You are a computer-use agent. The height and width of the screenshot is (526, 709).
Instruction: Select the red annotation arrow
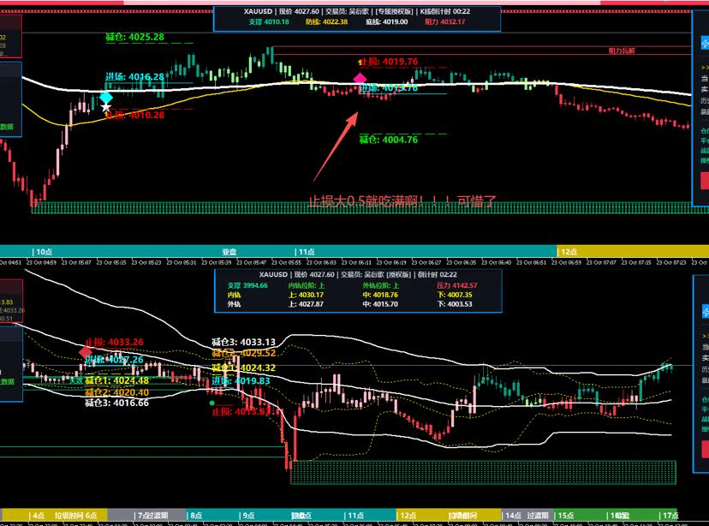point(336,147)
